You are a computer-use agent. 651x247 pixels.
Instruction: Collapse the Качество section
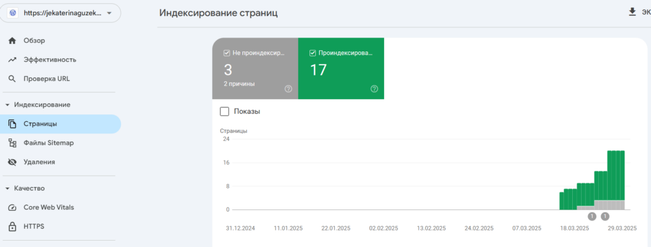(8, 189)
